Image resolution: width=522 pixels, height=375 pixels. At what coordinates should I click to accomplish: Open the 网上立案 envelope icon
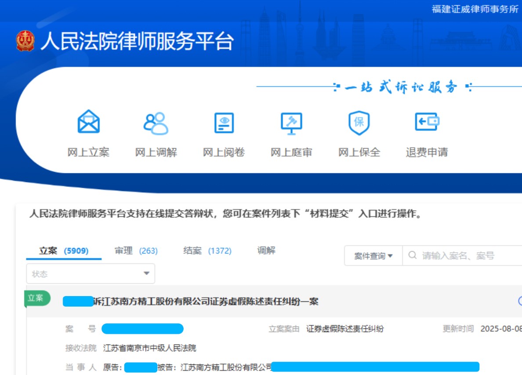coord(89,122)
